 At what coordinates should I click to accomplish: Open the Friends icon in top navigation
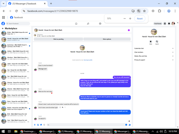88,24
